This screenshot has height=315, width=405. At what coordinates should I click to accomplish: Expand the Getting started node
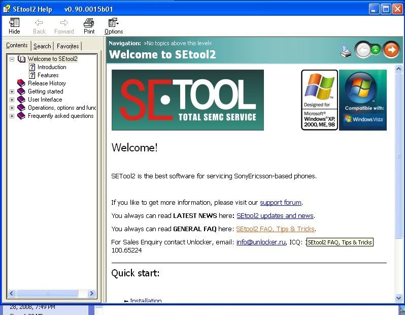[x=12, y=91]
